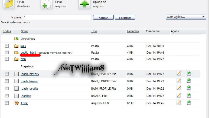Image resolution: width=209 pixels, height=118 pixels.
Task: Download .bash_profile using the green icon
Action: 189,88
